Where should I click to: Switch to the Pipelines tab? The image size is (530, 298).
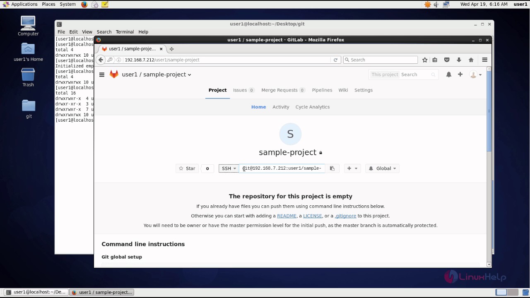(322, 90)
